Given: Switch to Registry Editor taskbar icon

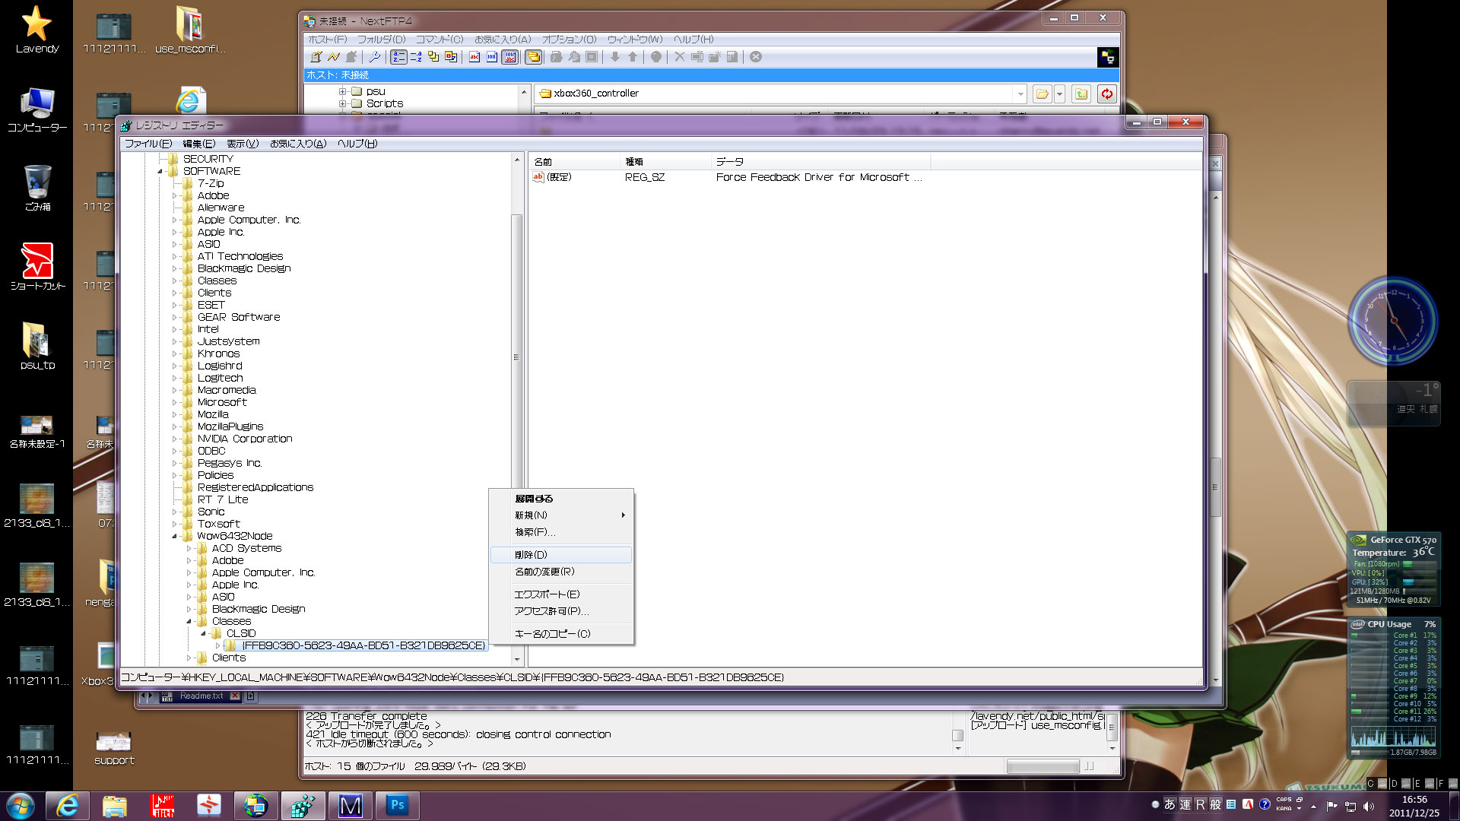Looking at the screenshot, I should click(x=303, y=805).
